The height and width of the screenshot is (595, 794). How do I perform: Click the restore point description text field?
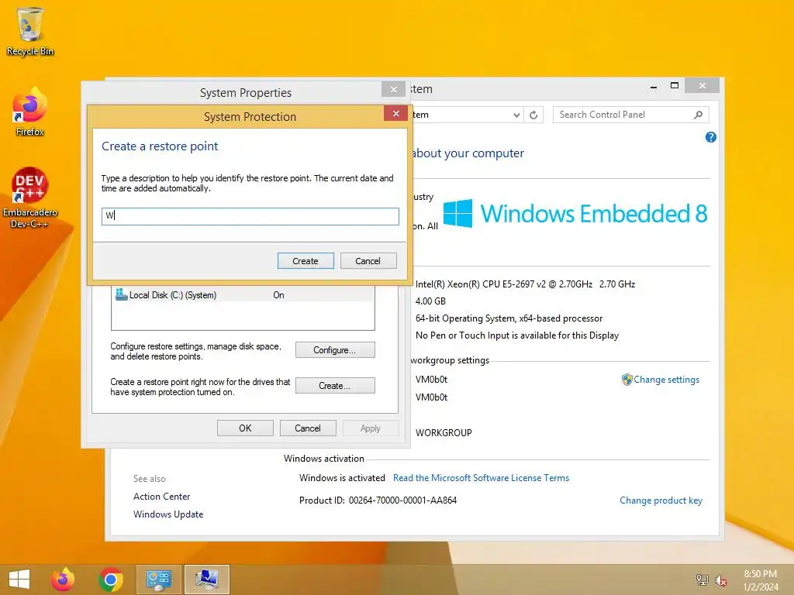point(250,216)
